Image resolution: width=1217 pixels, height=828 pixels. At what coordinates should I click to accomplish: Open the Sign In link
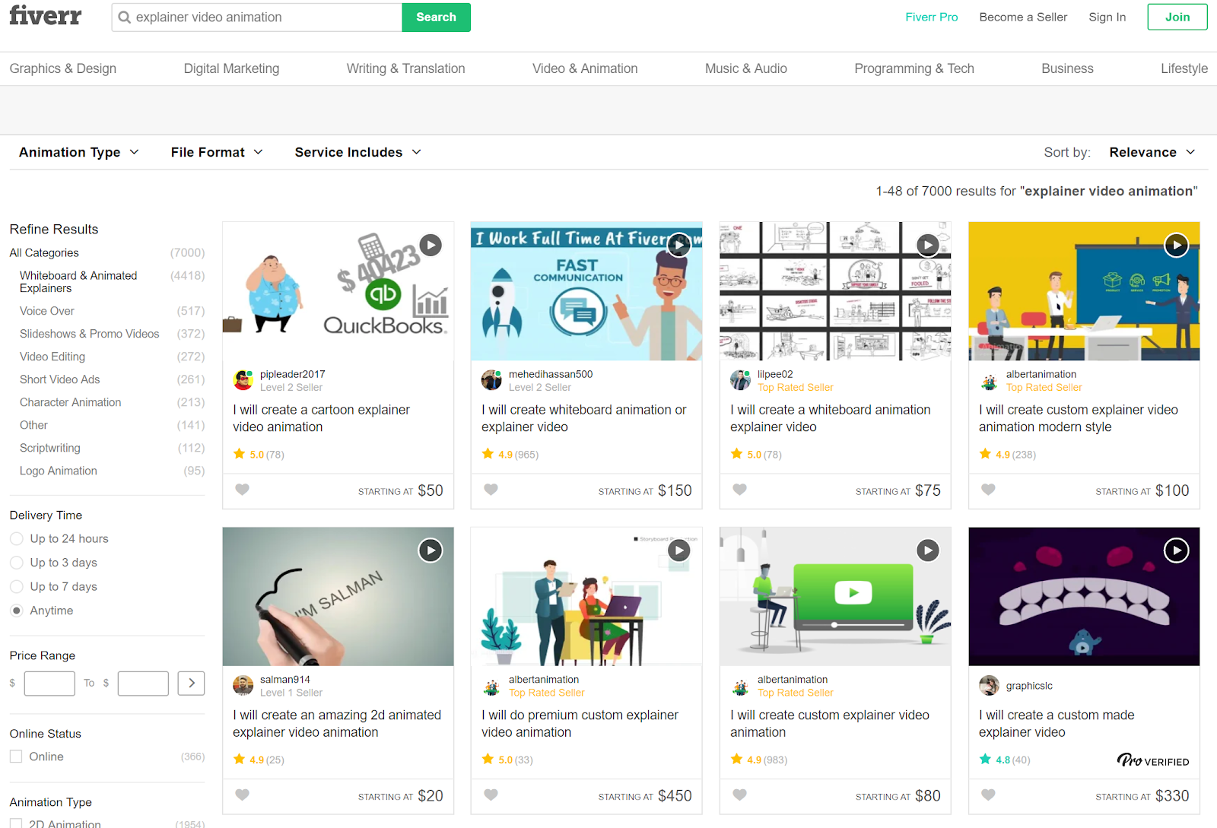tap(1107, 17)
